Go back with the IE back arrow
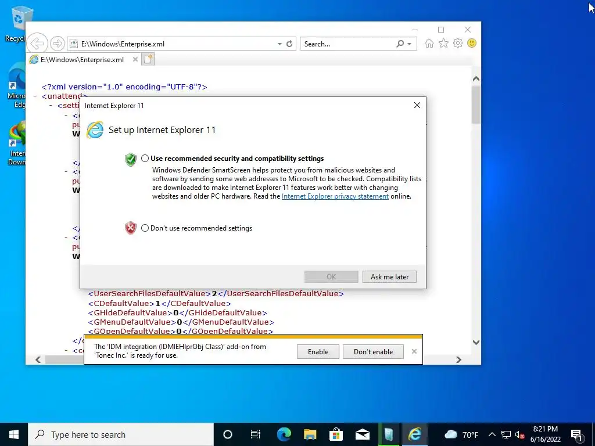Viewport: 595px width, 446px height. 37,44
